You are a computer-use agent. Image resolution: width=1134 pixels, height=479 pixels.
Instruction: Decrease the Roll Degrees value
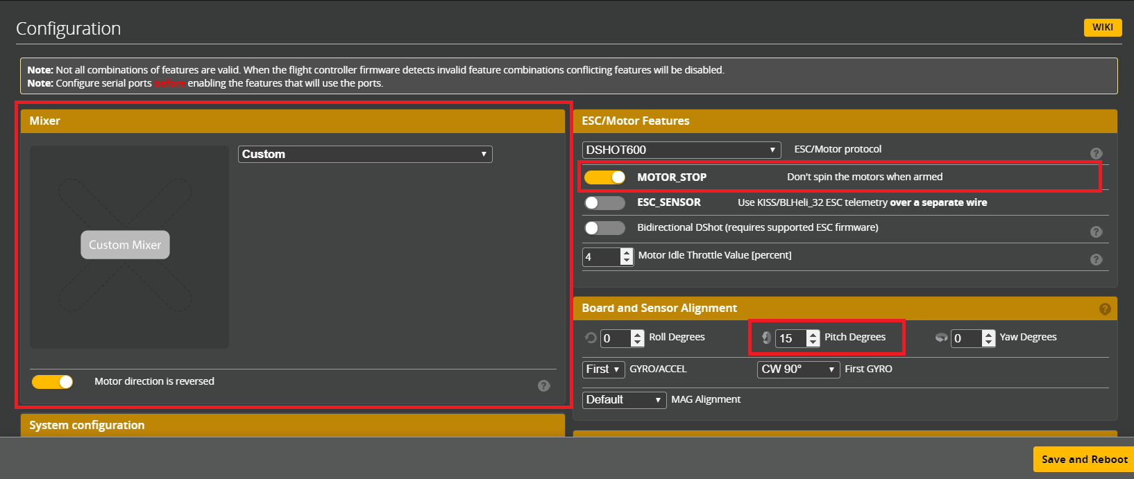pos(638,342)
